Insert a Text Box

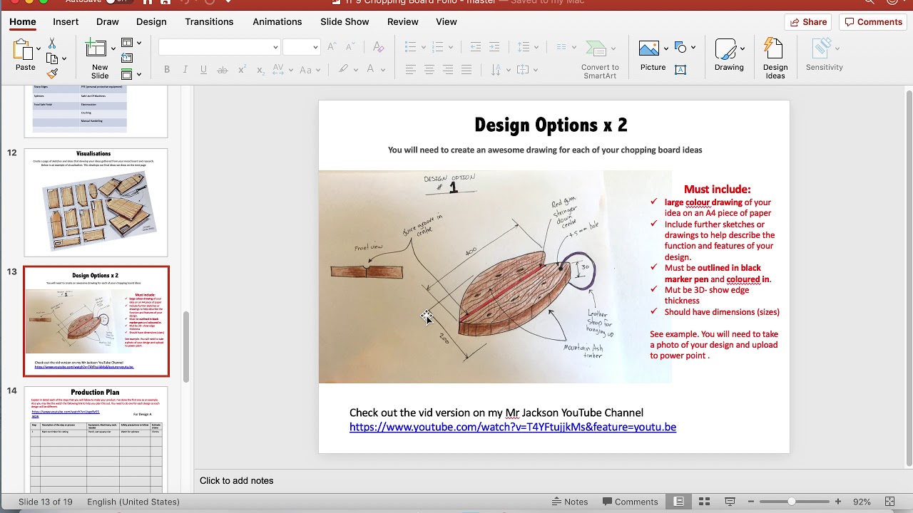coord(680,69)
